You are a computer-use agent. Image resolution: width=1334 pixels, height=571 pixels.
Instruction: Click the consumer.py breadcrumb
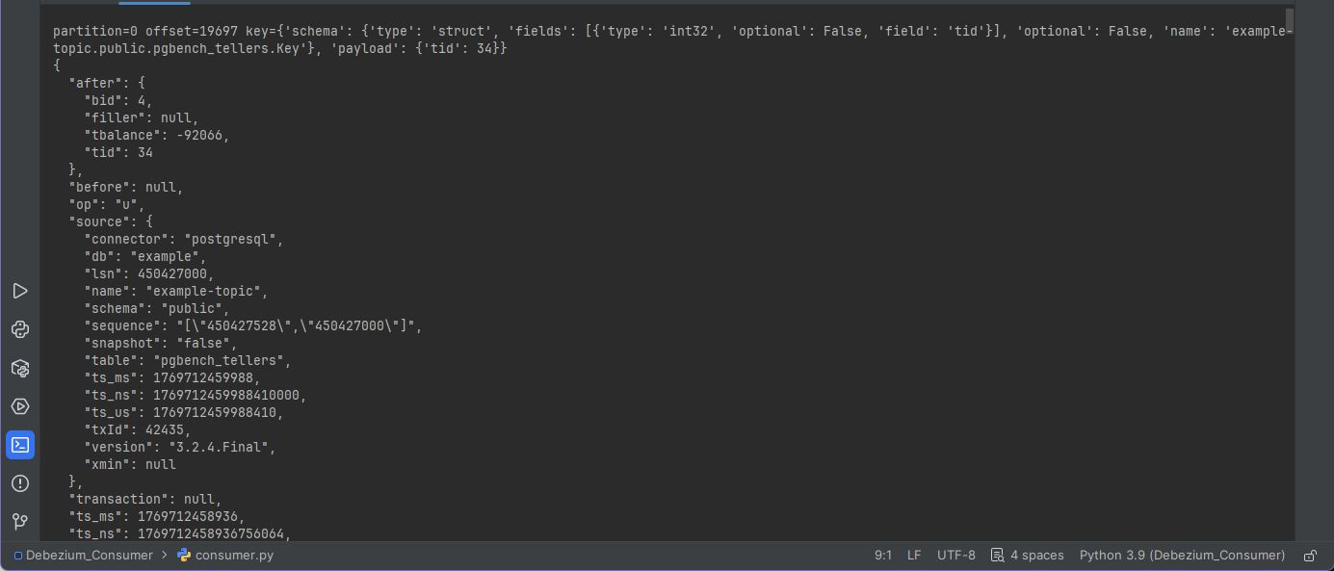pos(234,556)
